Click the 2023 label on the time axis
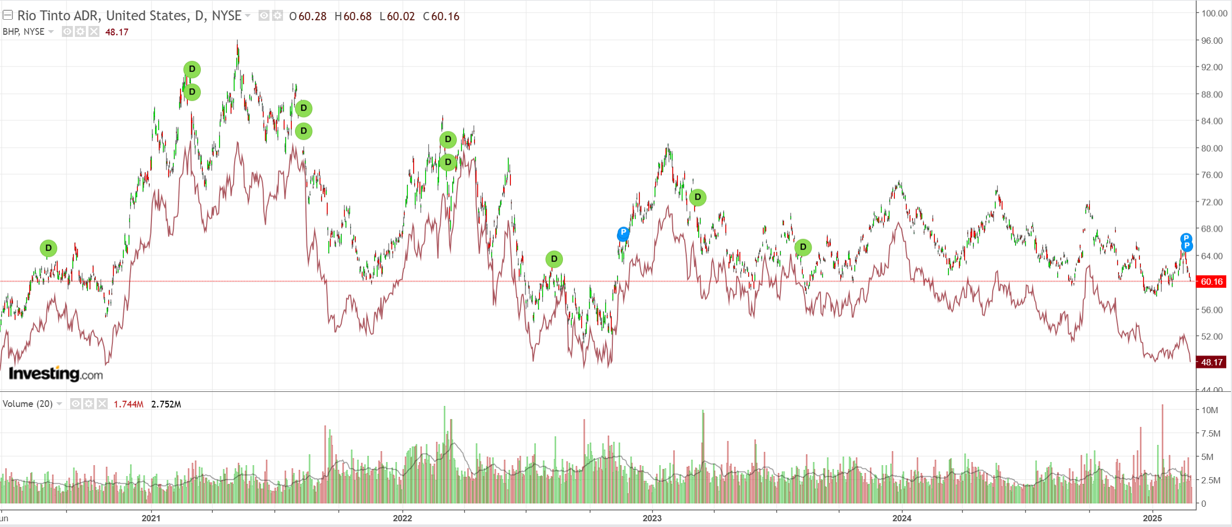The height and width of the screenshot is (527, 1232). [652, 518]
